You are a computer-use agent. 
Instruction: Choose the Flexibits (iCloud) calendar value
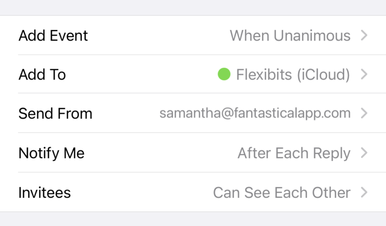coord(293,75)
